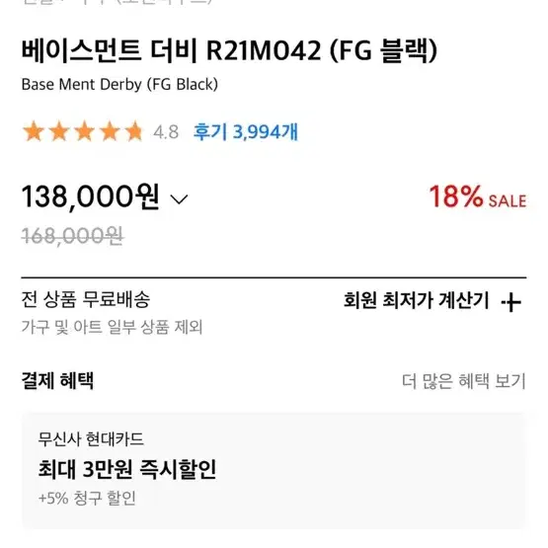Click the struck-through 168,000원 original price
The image size is (548, 548).
click(x=72, y=236)
